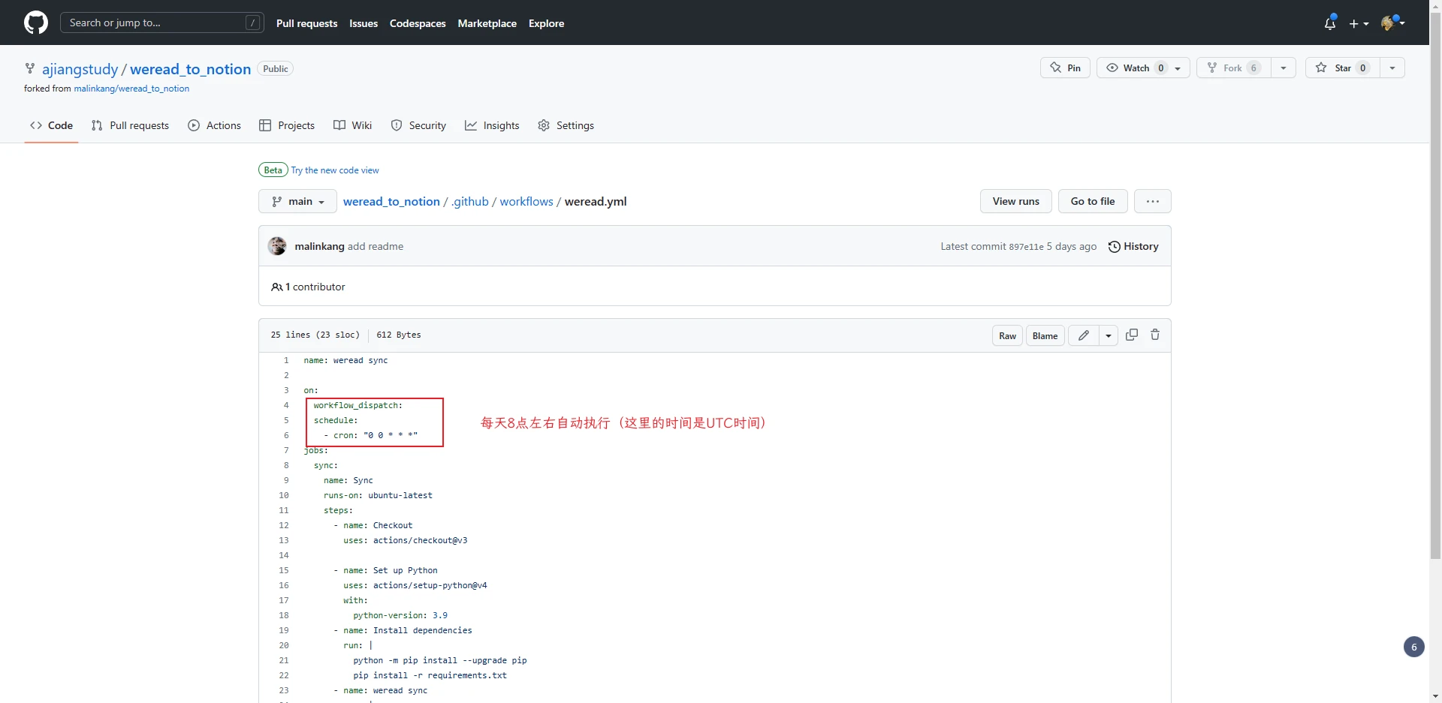Open Pull requests in top navigation
The width and height of the screenshot is (1442, 703).
pos(306,23)
